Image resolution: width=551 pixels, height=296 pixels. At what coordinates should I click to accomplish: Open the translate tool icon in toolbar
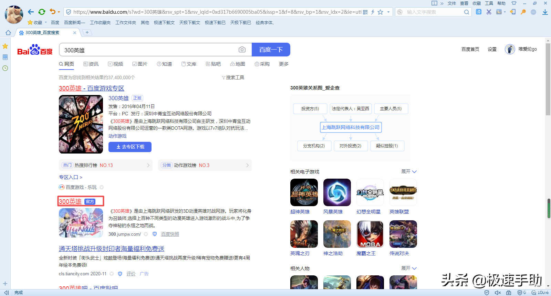(x=478, y=12)
